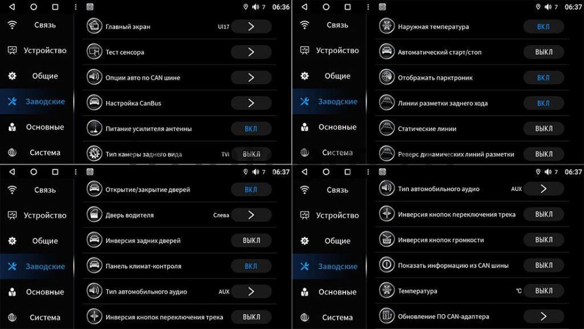Click the Главный экран row icon
This screenshot has width=584, height=329.
[x=94, y=26]
